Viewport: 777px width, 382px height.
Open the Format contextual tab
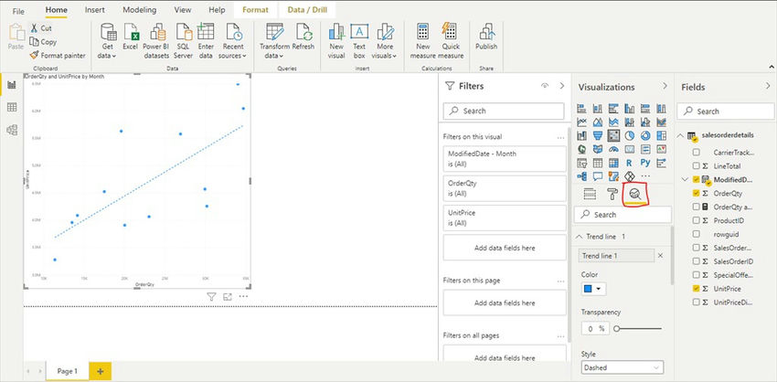pos(255,10)
